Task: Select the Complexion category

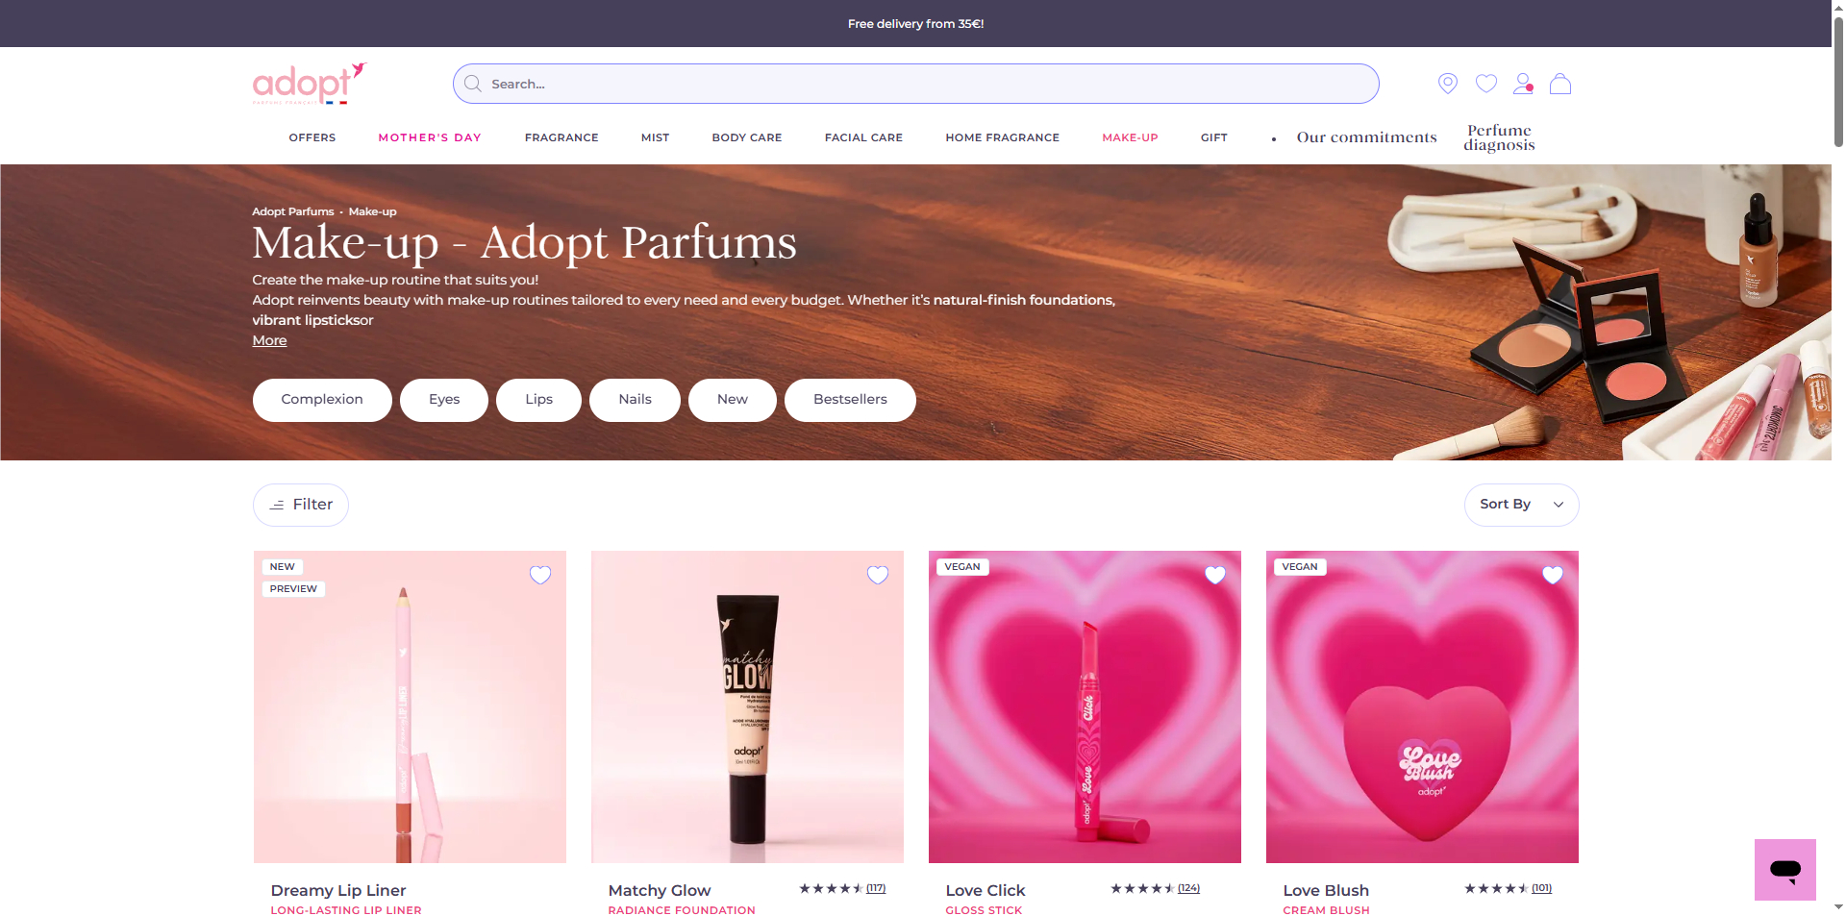Action: point(322,400)
